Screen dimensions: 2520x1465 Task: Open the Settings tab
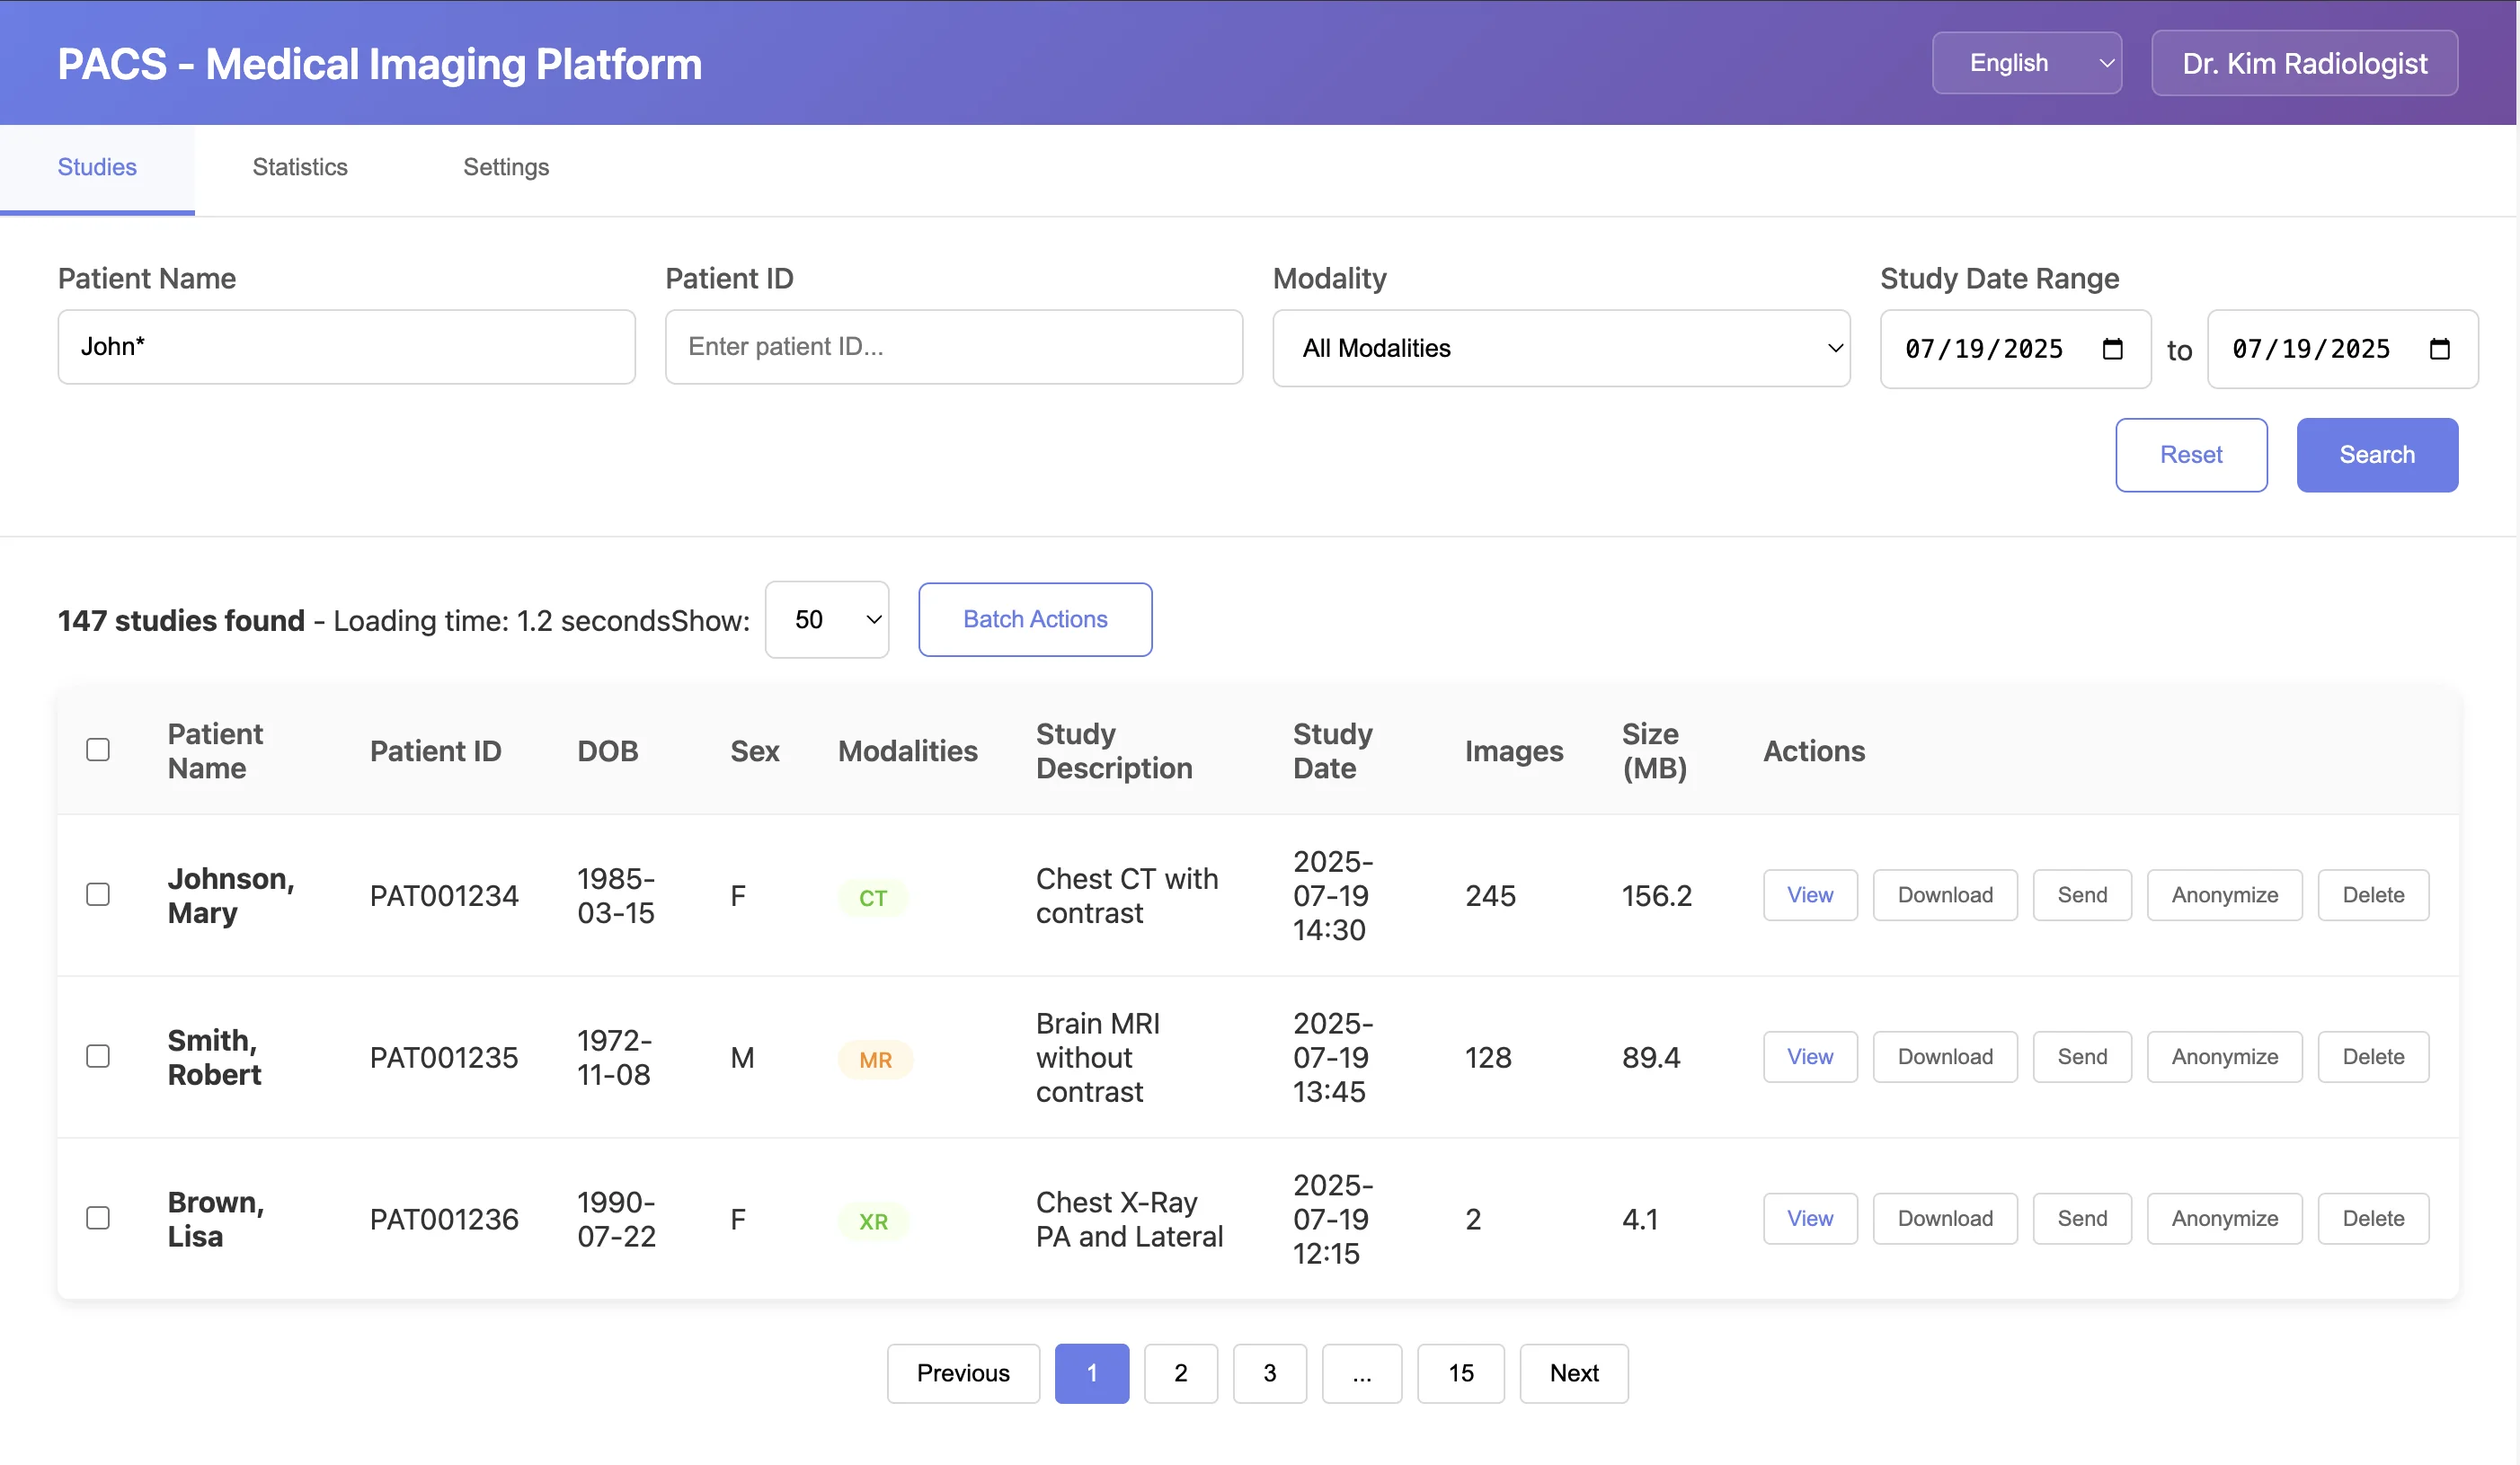tap(505, 167)
